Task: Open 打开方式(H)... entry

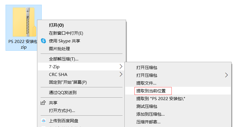Action: coord(62,111)
